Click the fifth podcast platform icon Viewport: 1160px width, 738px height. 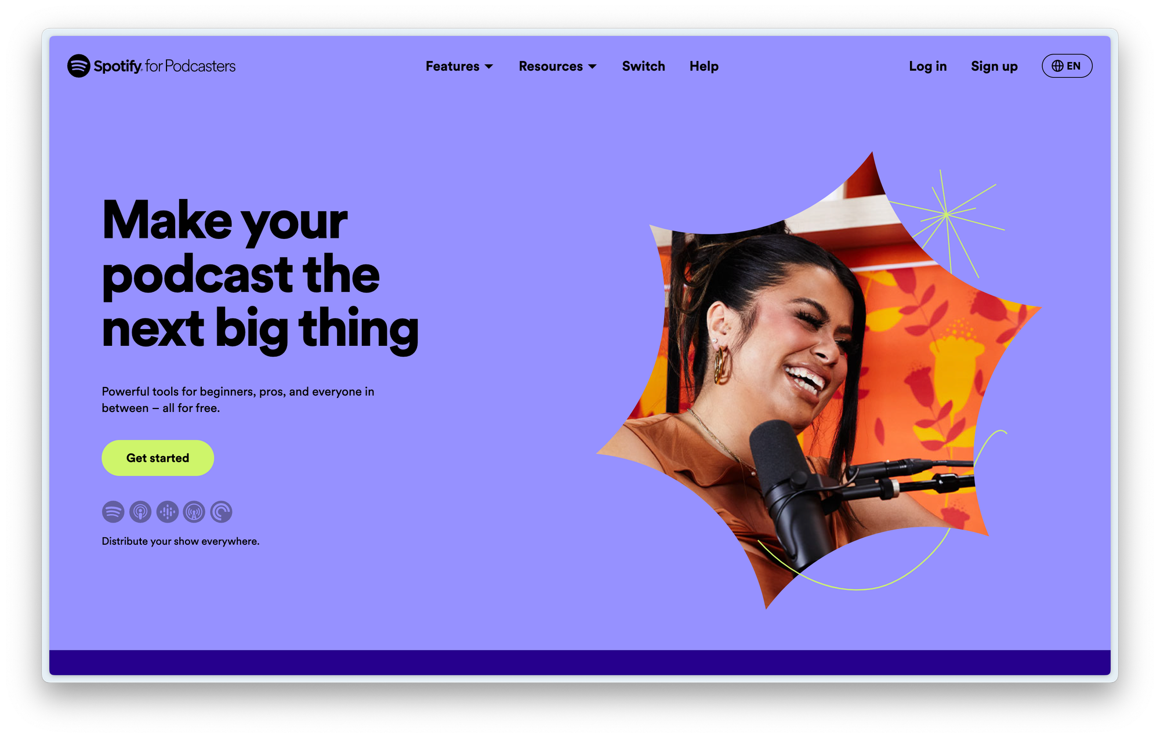coord(220,512)
